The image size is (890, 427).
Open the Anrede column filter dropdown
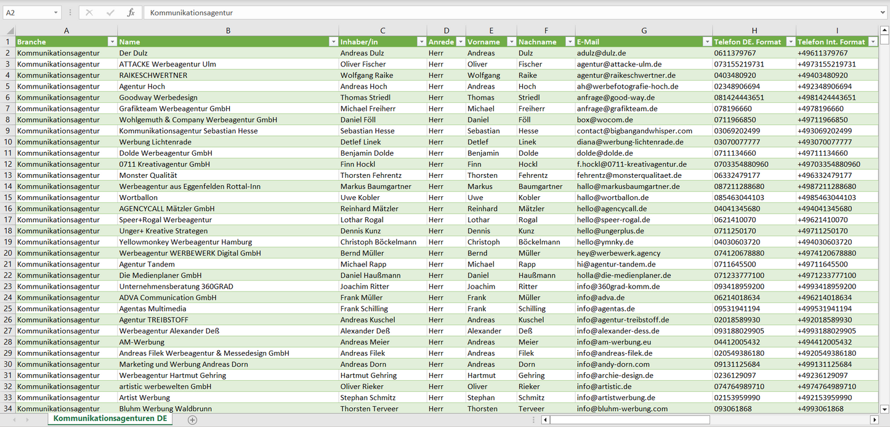click(459, 42)
